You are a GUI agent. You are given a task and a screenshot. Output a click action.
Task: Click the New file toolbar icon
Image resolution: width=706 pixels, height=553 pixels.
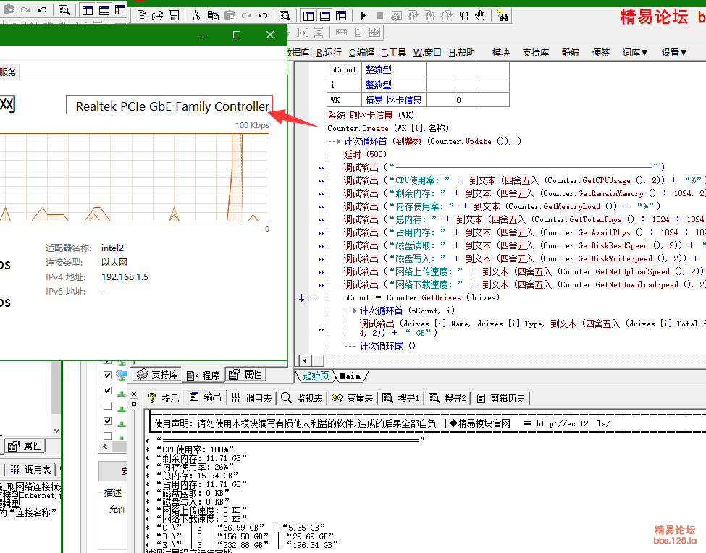click(142, 15)
